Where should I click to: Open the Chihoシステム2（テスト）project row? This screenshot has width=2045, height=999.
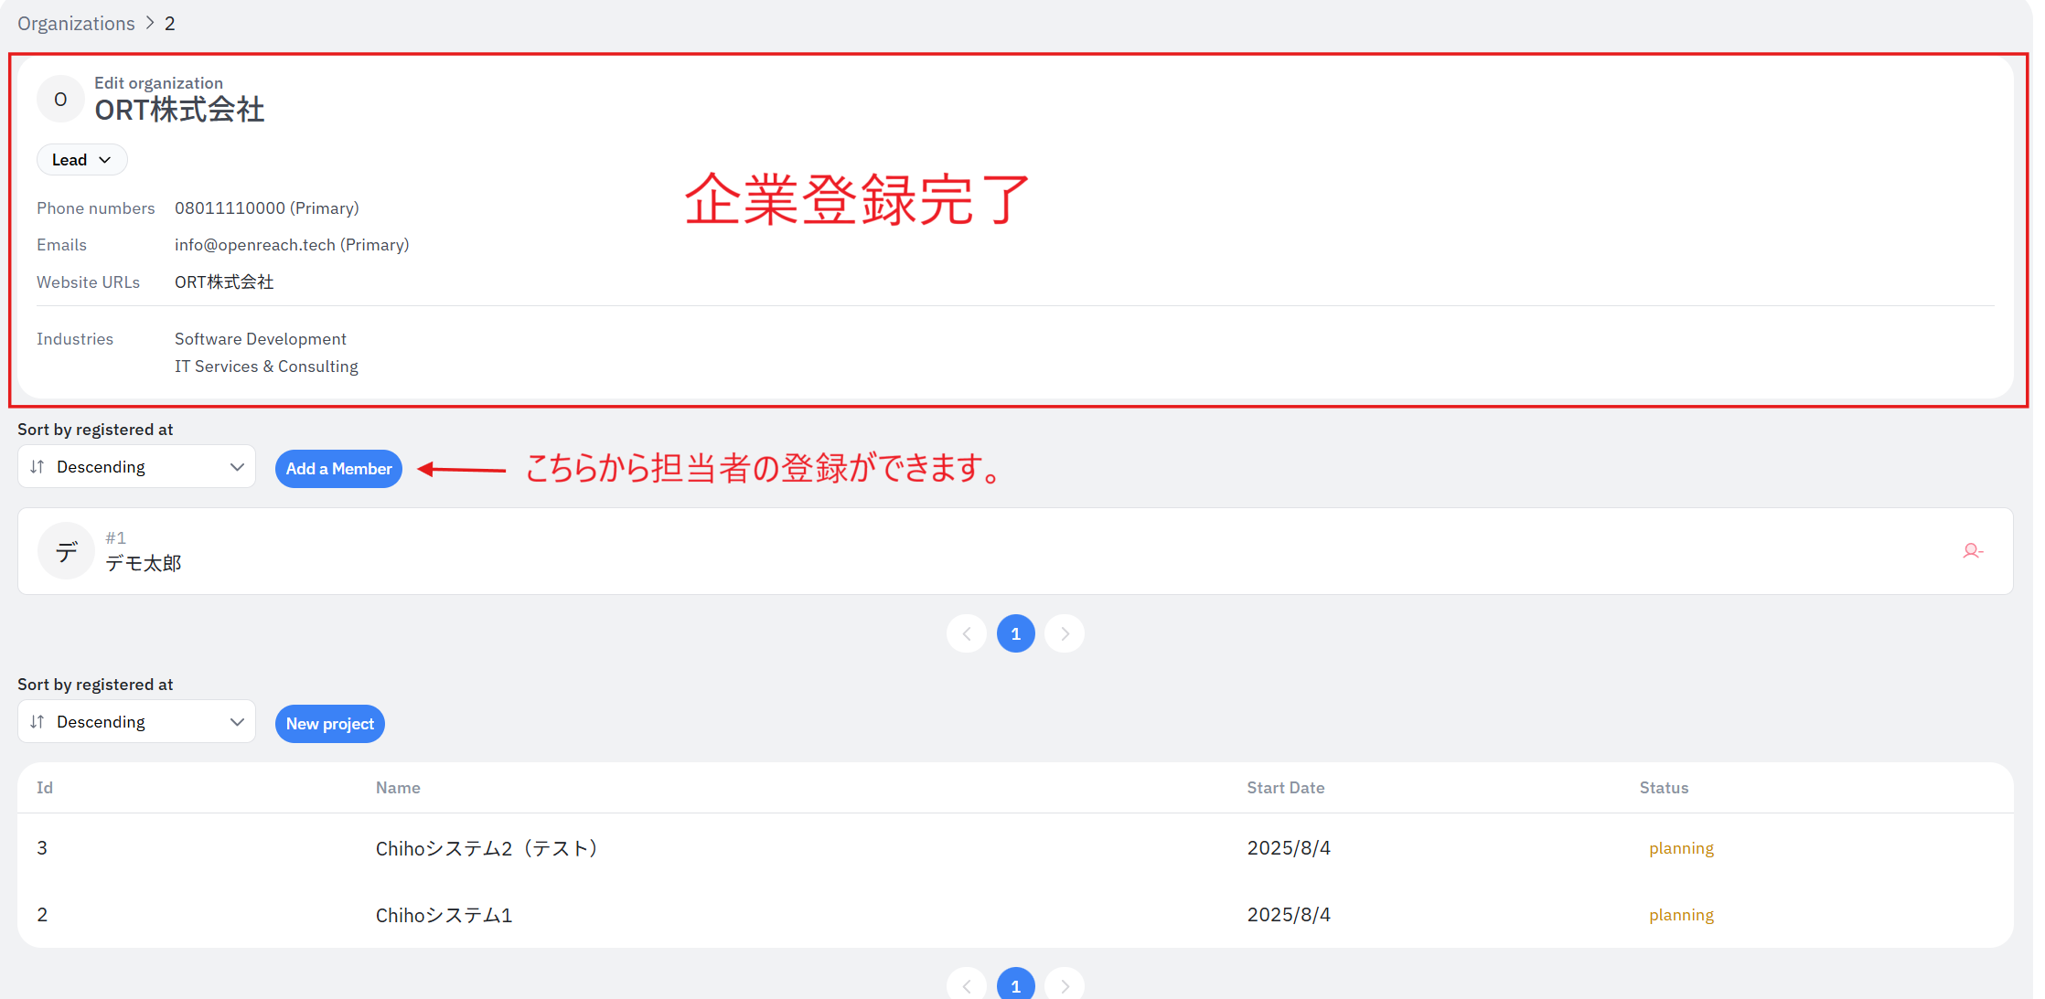pos(487,848)
